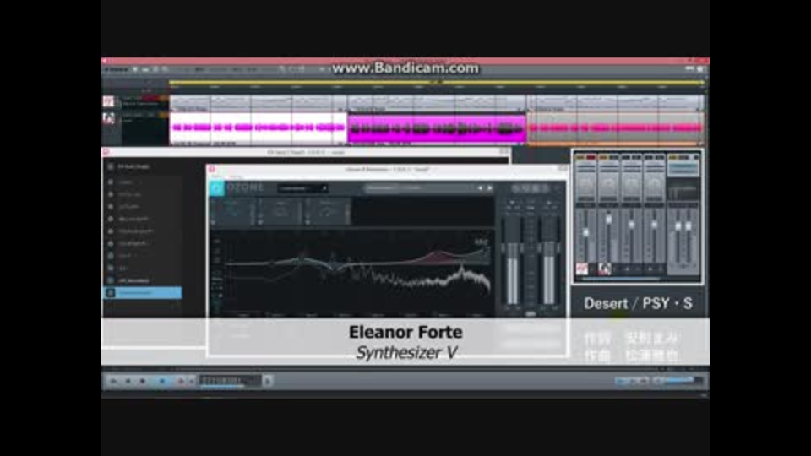Toggle yellow button on mixer channel 1

click(x=580, y=157)
